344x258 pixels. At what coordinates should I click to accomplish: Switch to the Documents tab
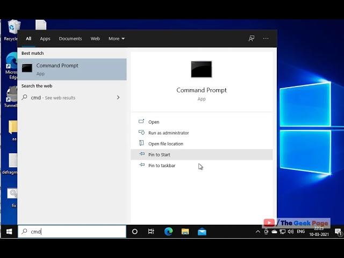coord(70,39)
